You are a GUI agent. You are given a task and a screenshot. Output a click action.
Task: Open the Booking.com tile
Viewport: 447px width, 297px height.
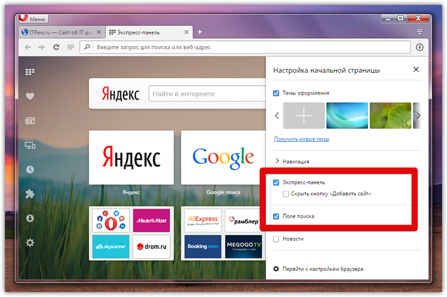pyautogui.click(x=203, y=247)
